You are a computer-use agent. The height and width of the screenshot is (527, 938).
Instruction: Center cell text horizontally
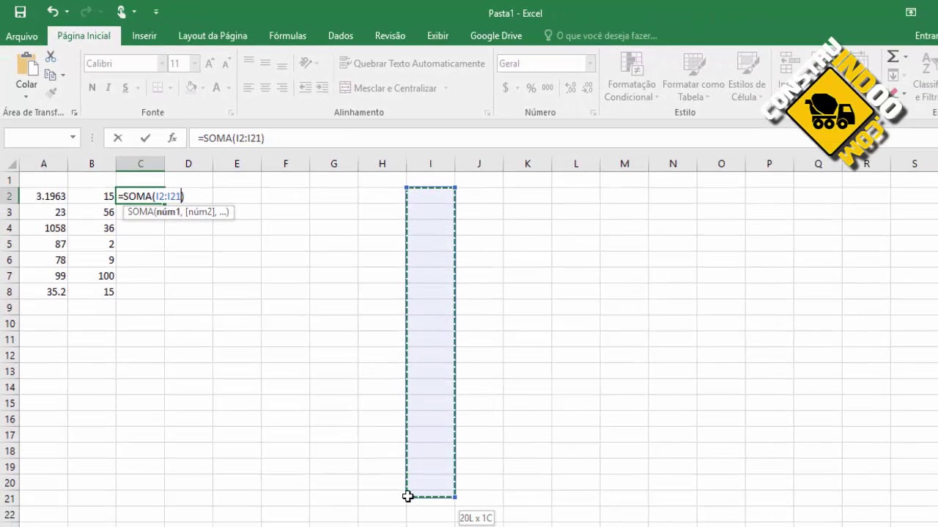tap(265, 88)
